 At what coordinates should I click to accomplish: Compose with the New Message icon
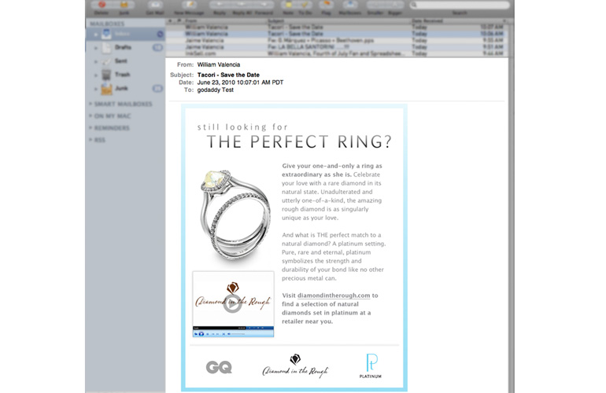pos(190,5)
